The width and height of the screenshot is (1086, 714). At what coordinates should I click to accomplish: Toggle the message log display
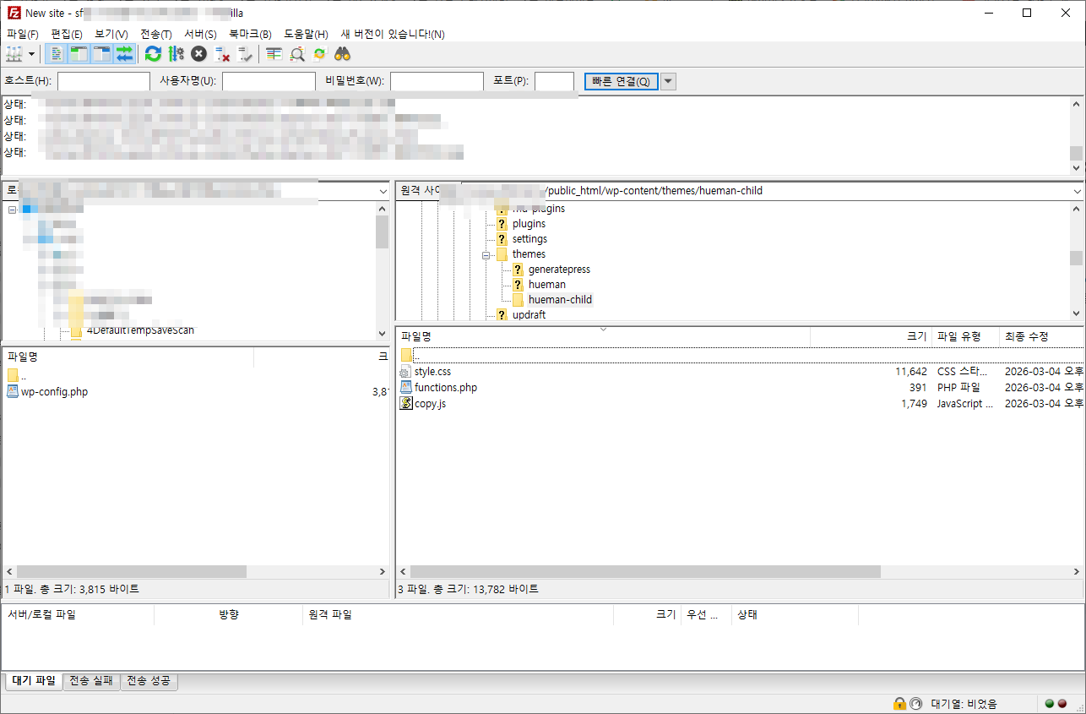(57, 54)
